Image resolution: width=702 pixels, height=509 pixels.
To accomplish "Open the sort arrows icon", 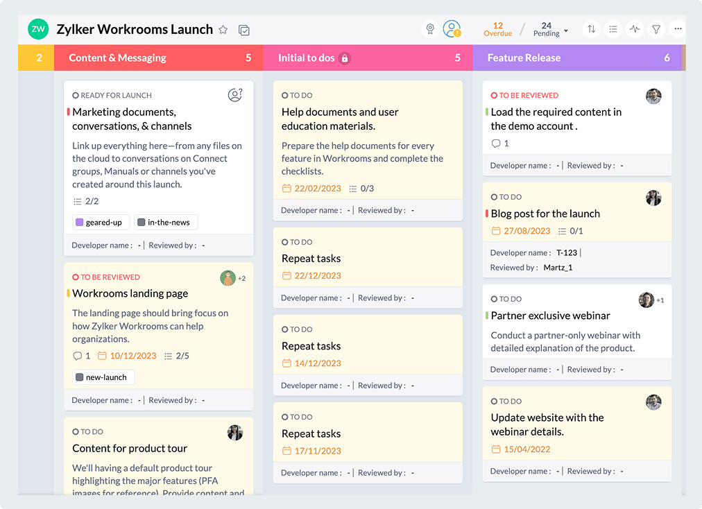I will [592, 29].
